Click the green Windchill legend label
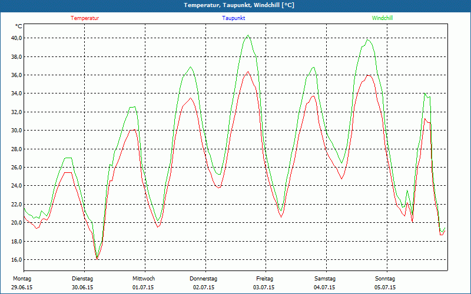 point(382,18)
